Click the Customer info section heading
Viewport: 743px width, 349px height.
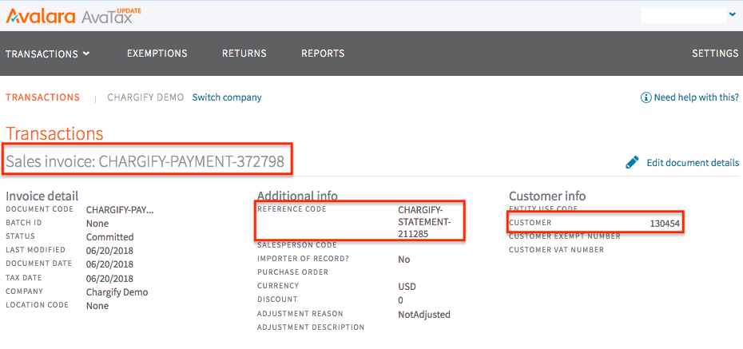pos(547,196)
